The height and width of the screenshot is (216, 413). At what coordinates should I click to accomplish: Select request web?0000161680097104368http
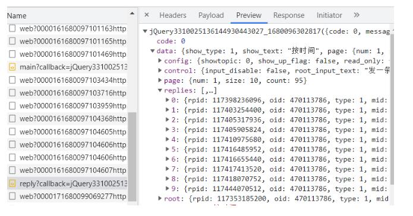click(x=67, y=118)
